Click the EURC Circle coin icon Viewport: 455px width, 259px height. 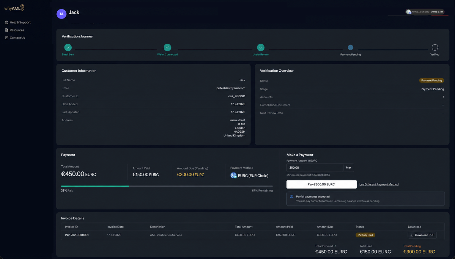coord(233,175)
